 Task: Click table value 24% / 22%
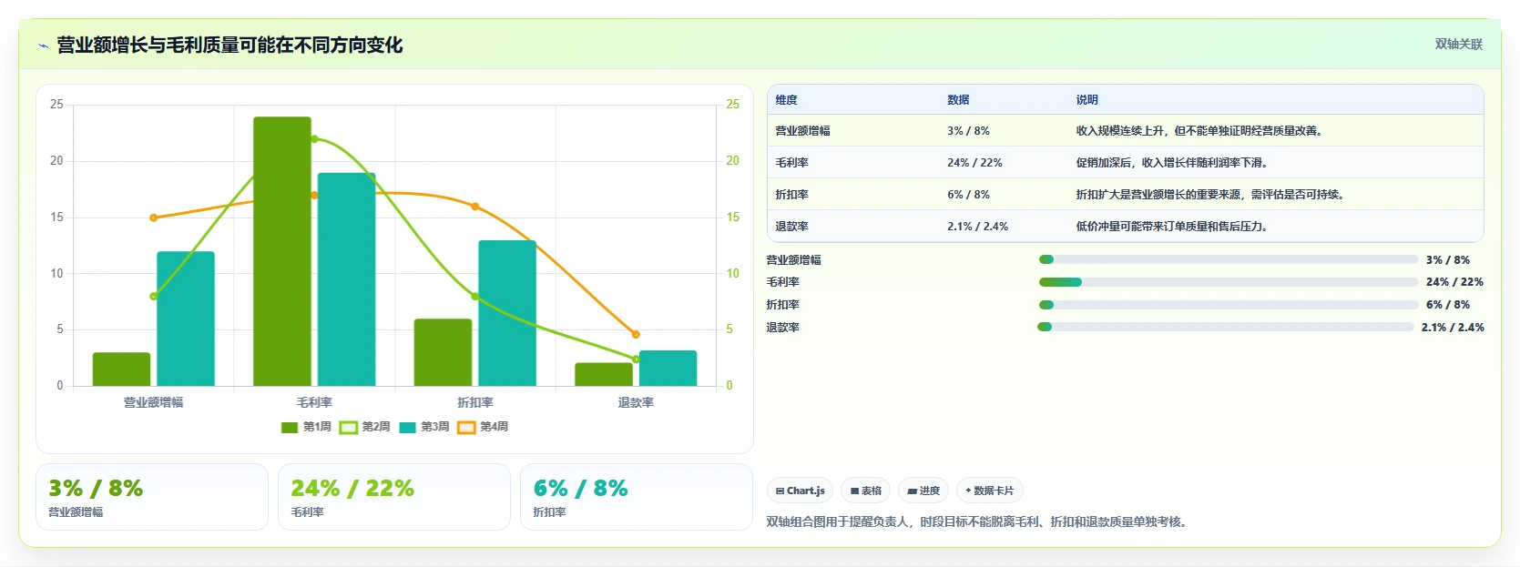point(974,163)
